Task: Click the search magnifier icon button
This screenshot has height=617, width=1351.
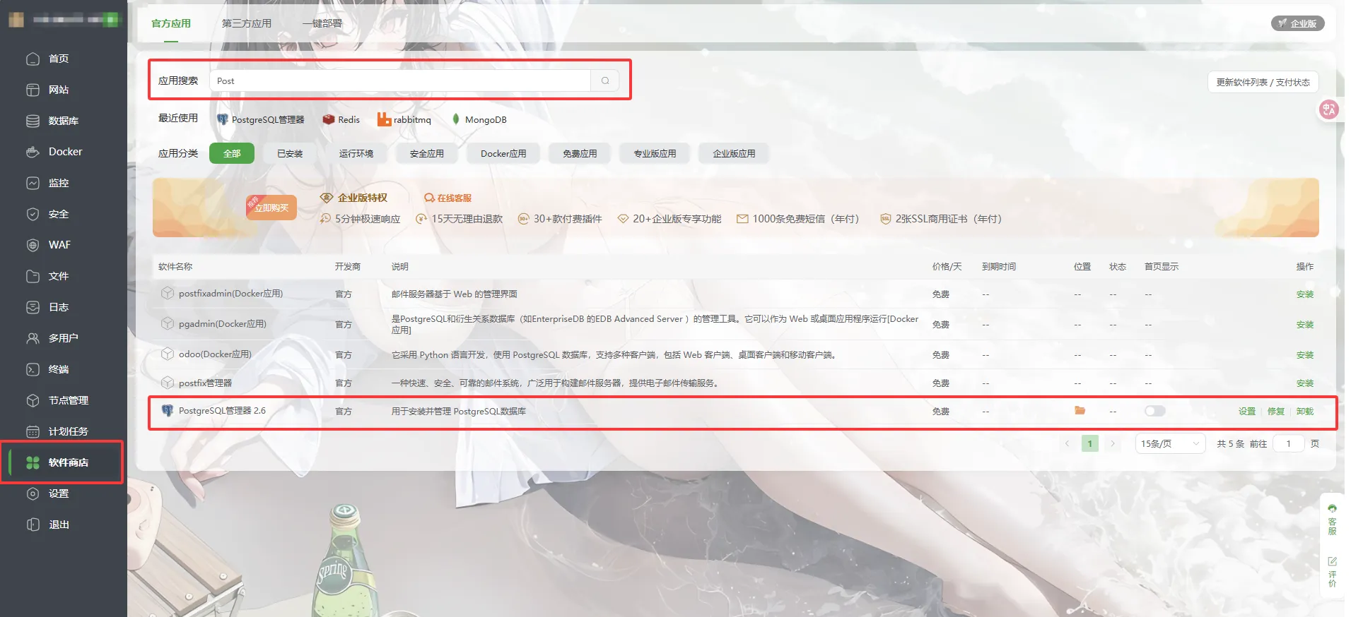Action: tap(605, 80)
